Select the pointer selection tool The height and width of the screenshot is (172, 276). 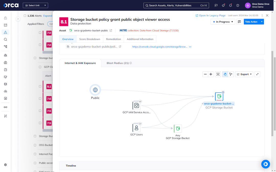click(231, 74)
